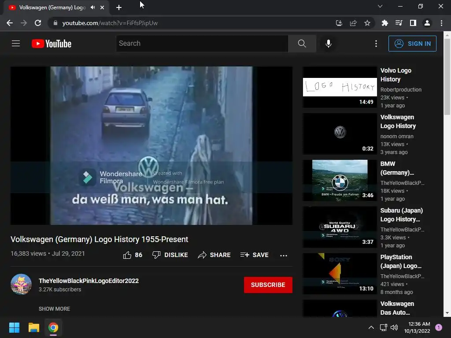Open PlayStation (Japan) Logo video title
Screen dimensions: 451x338
click(x=401, y=261)
